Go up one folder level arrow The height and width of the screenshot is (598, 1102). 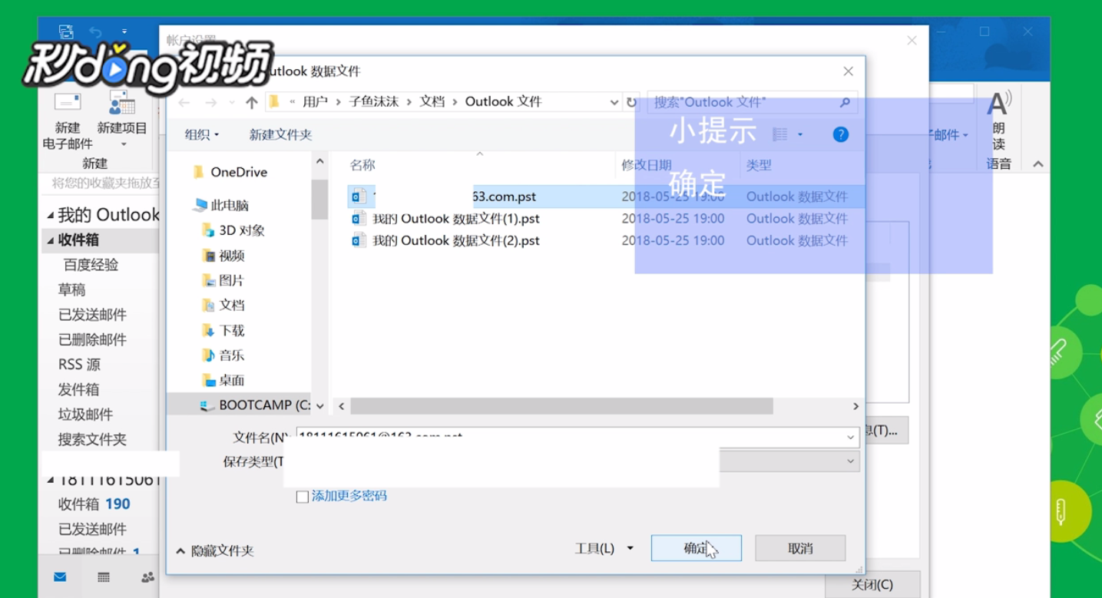tap(251, 102)
